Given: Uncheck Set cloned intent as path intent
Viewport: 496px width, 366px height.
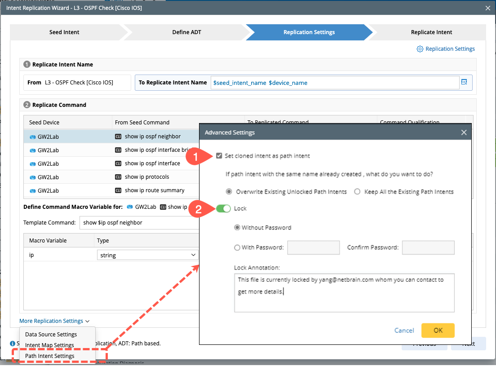Looking at the screenshot, I should click(x=219, y=155).
